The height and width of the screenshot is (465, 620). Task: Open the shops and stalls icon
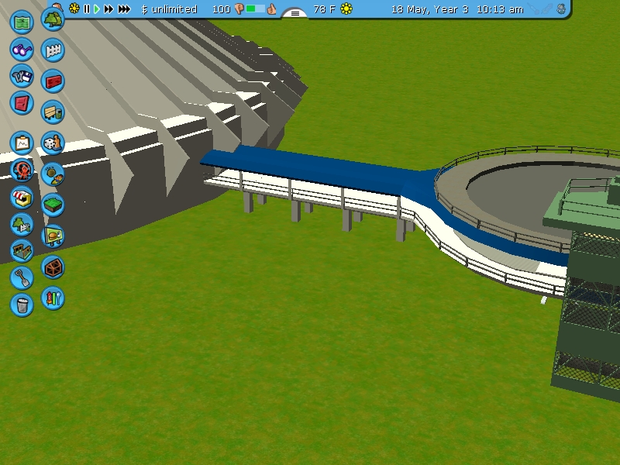point(22,198)
